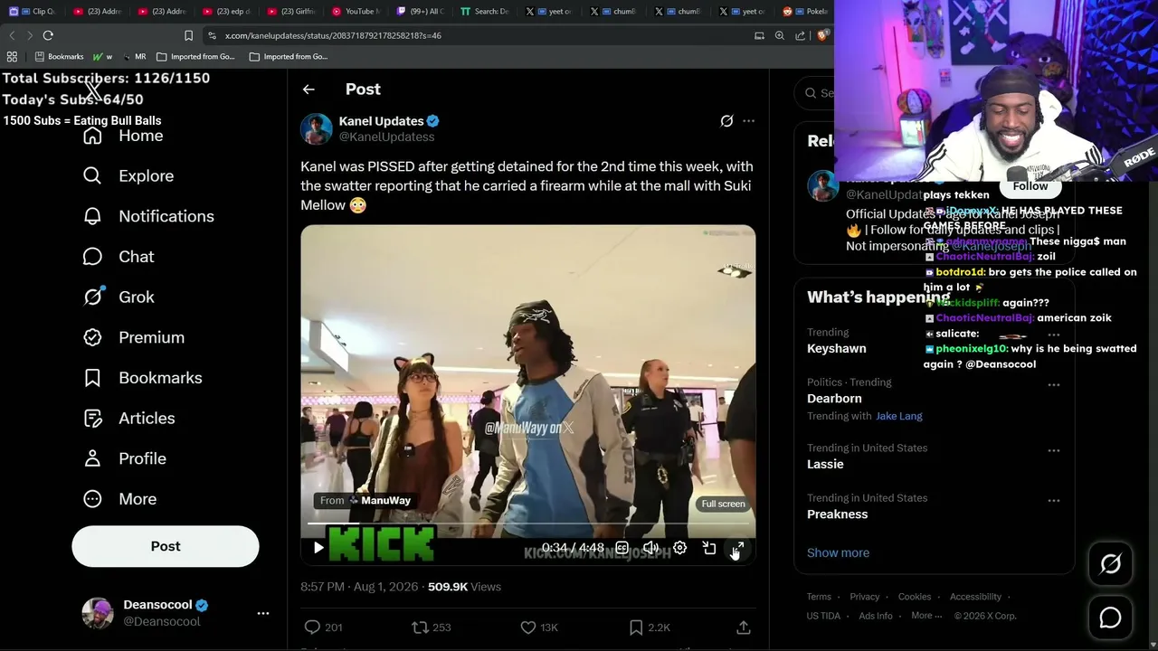
Task: Seek along the video progress bar
Action: coord(530,524)
